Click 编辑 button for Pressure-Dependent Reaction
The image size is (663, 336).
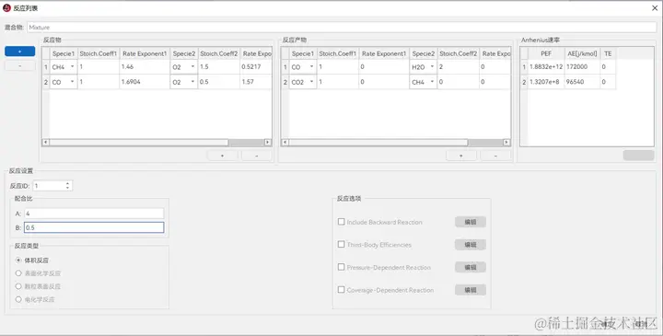[x=471, y=267]
